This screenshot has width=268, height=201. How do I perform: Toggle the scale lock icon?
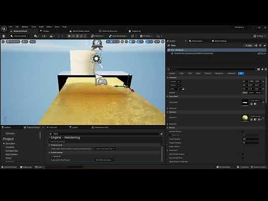pyautogui.click(x=183, y=89)
